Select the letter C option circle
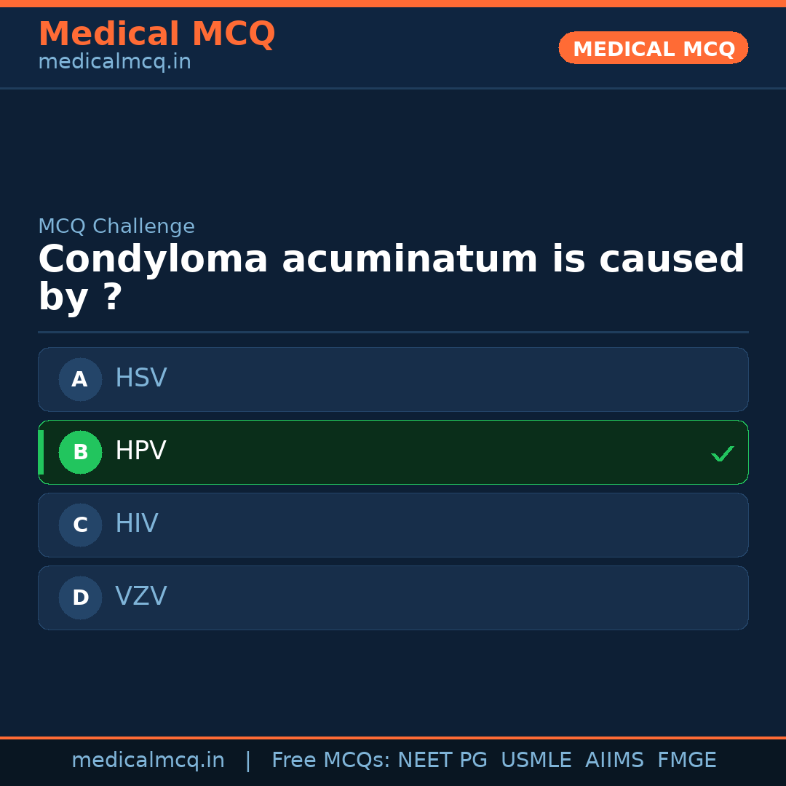Viewport: 786px width, 786px height. click(80, 525)
